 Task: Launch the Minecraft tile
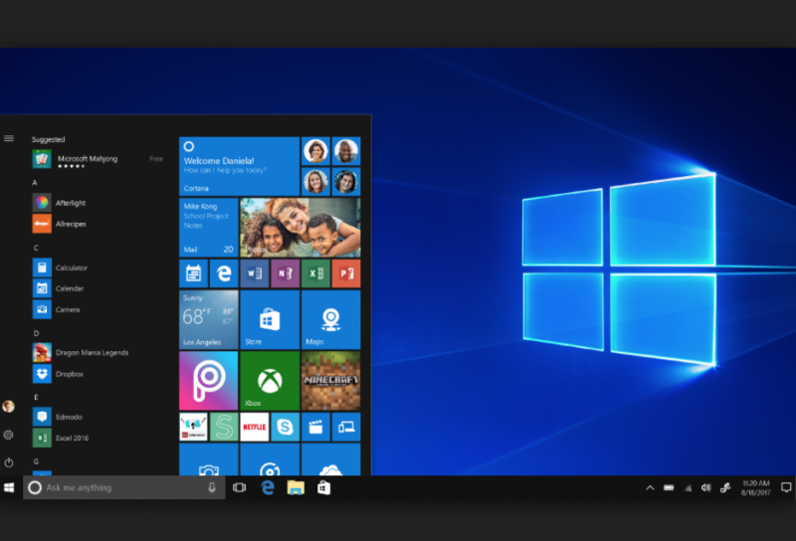pos(331,381)
